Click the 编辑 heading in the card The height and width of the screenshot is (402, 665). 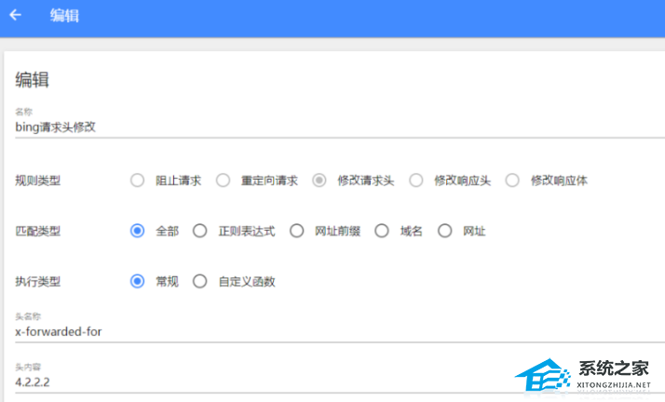(33, 80)
